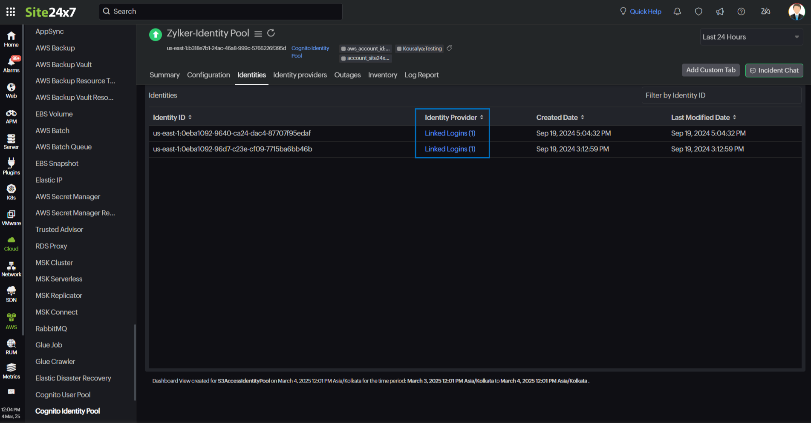The image size is (811, 423).
Task: Refresh the Zylker-Identity Pool monitor
Action: (271, 33)
